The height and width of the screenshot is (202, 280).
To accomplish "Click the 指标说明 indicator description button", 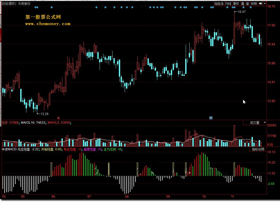I will (x=258, y=149).
